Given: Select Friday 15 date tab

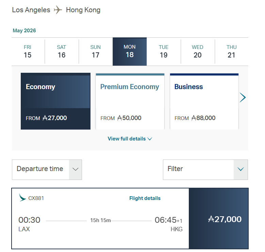Looking at the screenshot, I should click(28, 51).
